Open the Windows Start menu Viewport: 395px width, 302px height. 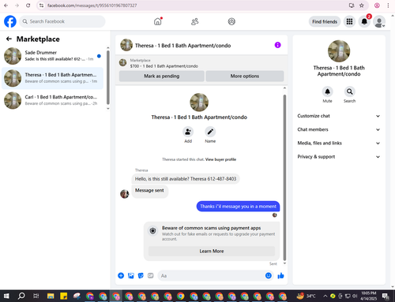click(x=6, y=296)
